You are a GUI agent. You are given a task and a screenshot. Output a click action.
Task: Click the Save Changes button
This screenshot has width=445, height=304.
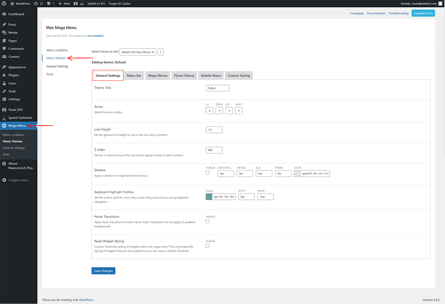(x=103, y=271)
